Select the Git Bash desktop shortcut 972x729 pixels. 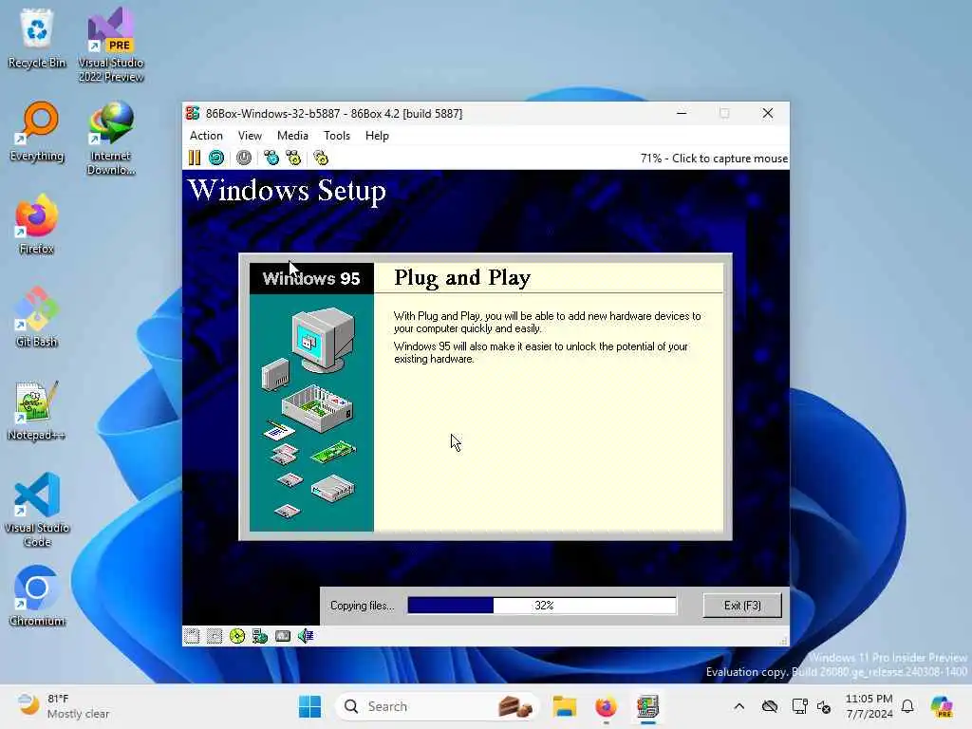click(37, 317)
